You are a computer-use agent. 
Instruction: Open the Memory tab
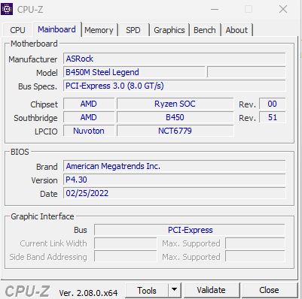(99, 30)
